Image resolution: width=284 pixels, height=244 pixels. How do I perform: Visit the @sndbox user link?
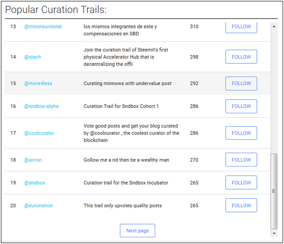[x=34, y=183]
